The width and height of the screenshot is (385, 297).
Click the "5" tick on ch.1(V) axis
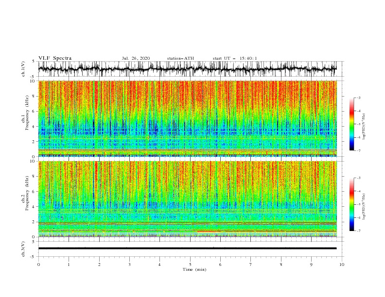click(34, 62)
